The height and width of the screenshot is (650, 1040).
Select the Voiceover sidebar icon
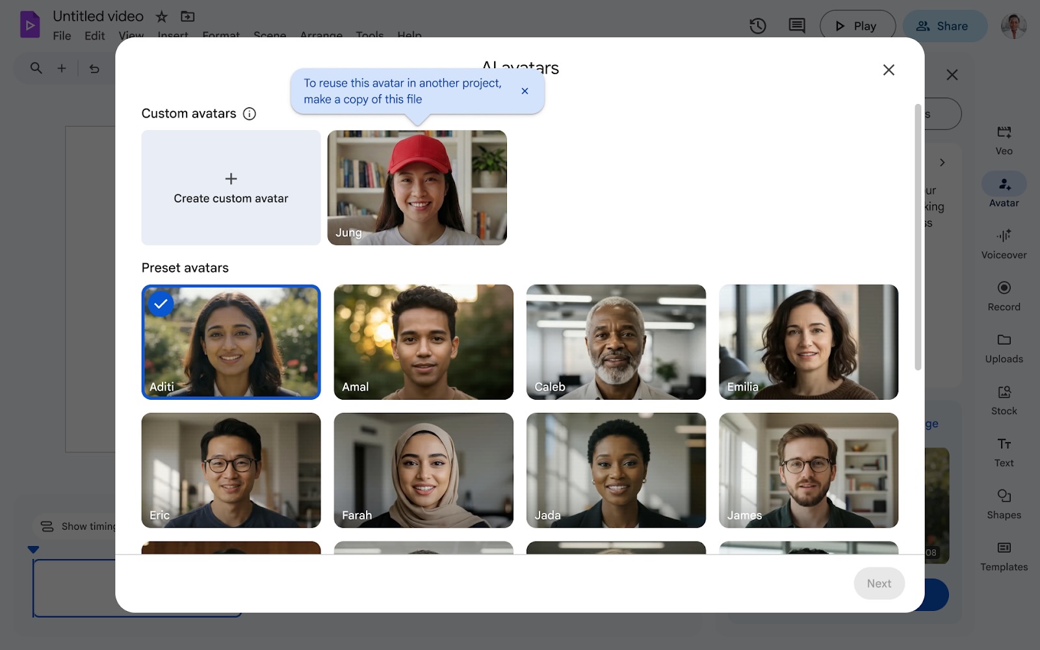(x=1004, y=242)
